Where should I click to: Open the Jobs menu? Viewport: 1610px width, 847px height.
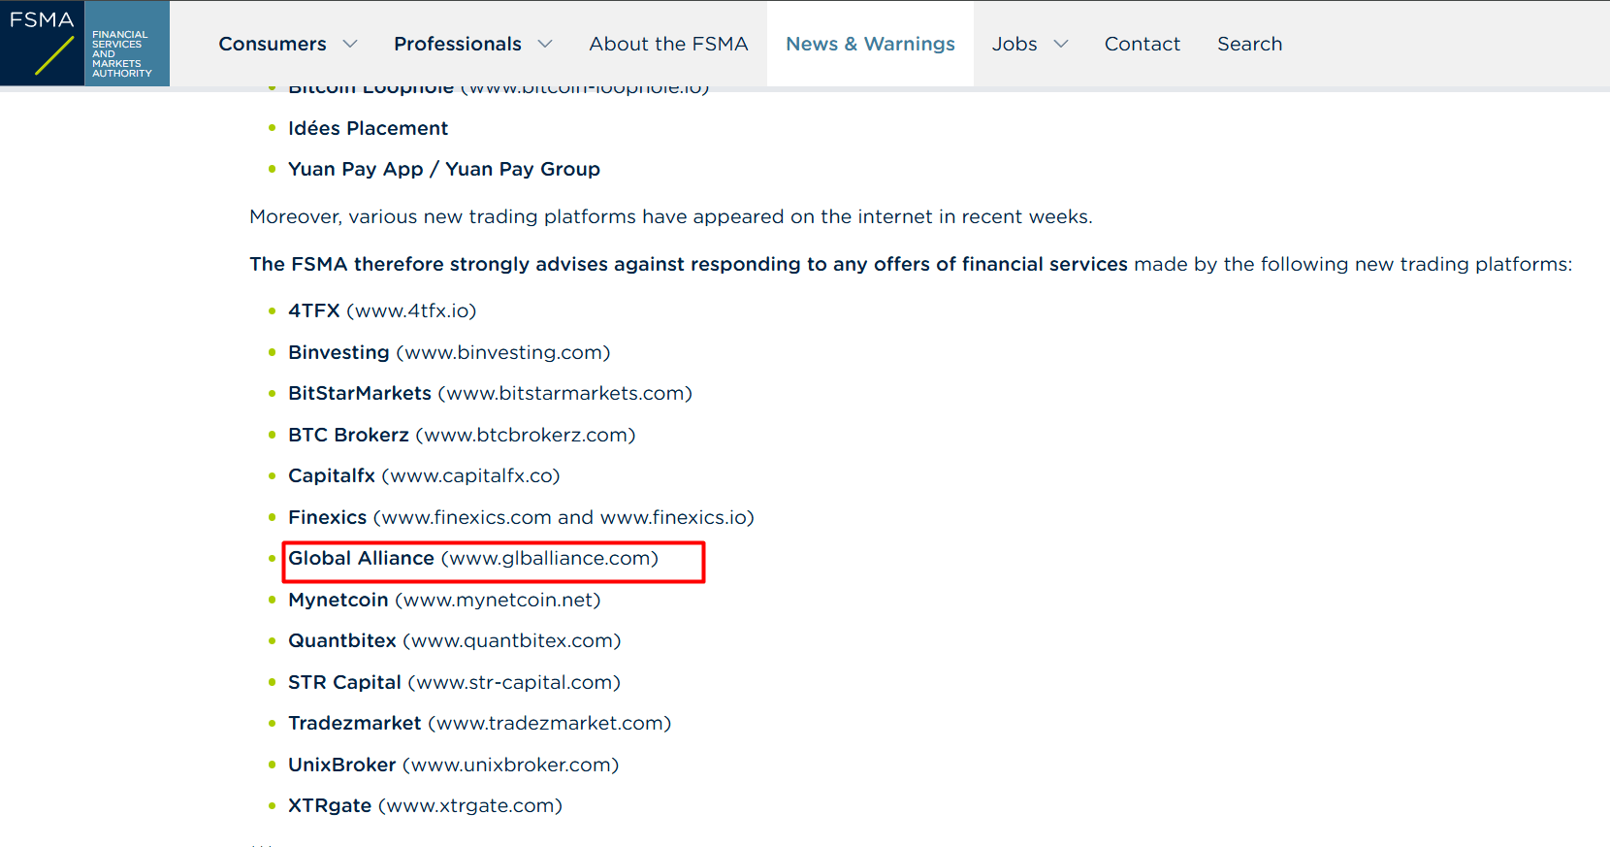pyautogui.click(x=1014, y=44)
